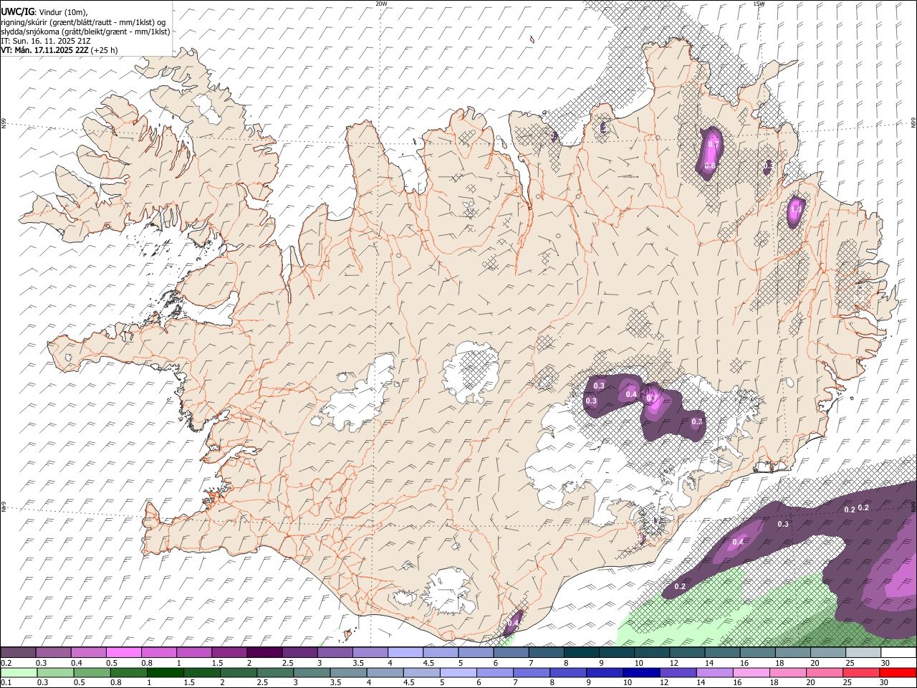Select the 14 light purple swatch, bottom legend row
Screen dimensions: 917x688
click(x=714, y=672)
